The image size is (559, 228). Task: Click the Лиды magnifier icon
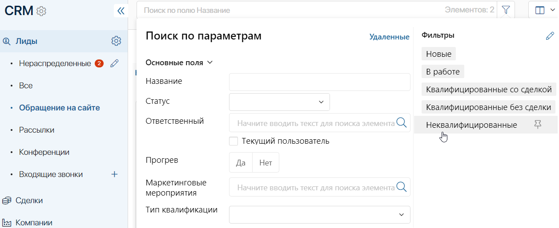pyautogui.click(x=6, y=41)
